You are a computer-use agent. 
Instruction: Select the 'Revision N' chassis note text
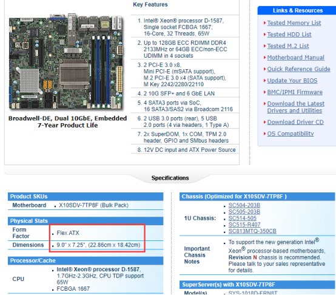(x=243, y=257)
